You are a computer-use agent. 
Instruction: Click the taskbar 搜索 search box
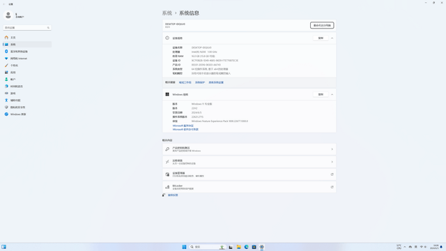208,247
